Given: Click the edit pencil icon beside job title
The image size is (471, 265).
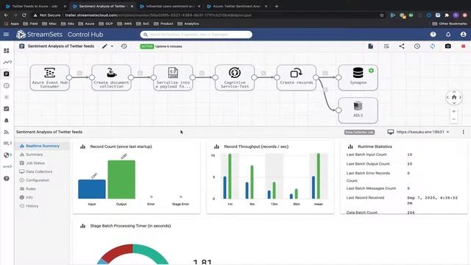Looking at the screenshot, I should (105, 46).
